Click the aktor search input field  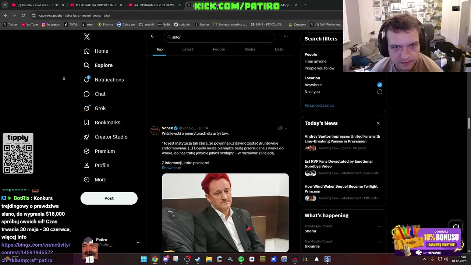[x=220, y=37]
